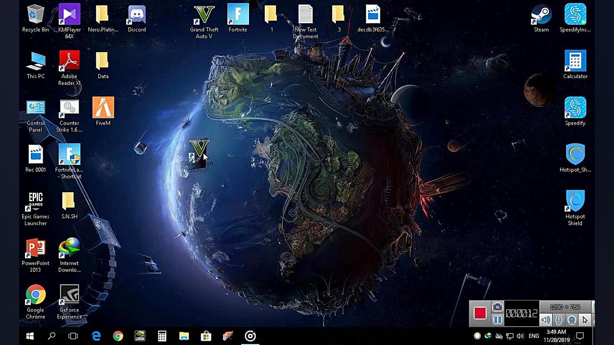Select the decdb3f635... video file
The height and width of the screenshot is (345, 614).
tap(373, 19)
